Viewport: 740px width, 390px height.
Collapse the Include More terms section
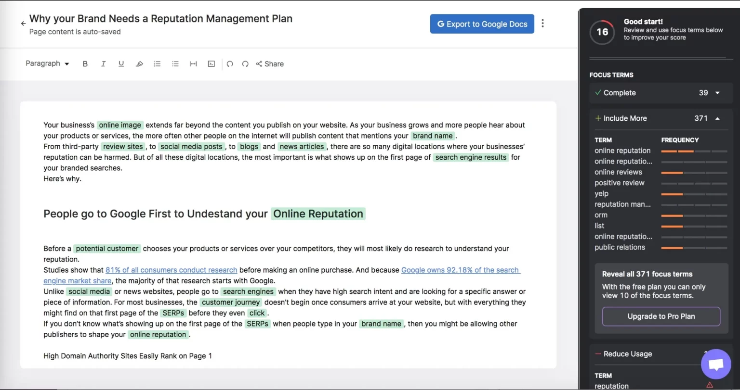[x=717, y=118]
